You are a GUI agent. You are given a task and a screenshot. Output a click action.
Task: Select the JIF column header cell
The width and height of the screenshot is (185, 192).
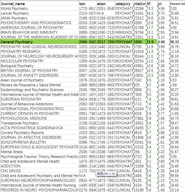coord(151,4)
